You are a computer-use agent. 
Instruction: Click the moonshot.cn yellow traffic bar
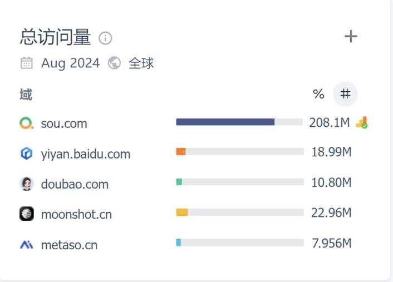pyautogui.click(x=182, y=212)
